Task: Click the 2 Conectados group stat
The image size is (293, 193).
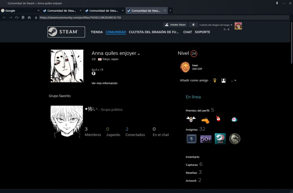Action: point(135,132)
